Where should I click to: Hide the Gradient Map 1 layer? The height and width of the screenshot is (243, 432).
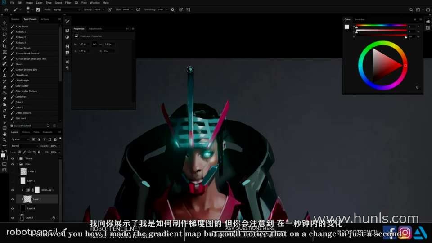coord(13,190)
